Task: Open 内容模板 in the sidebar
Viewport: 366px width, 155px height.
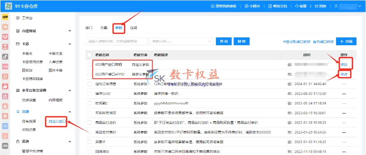Action: pyautogui.click(x=56, y=100)
